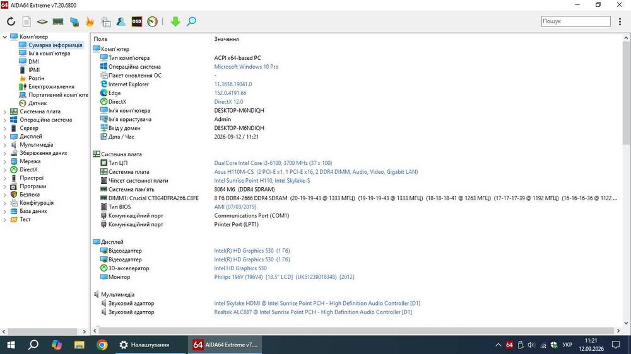Select Сумарна інформація in the tree
631x354 pixels.
[x=55, y=45]
